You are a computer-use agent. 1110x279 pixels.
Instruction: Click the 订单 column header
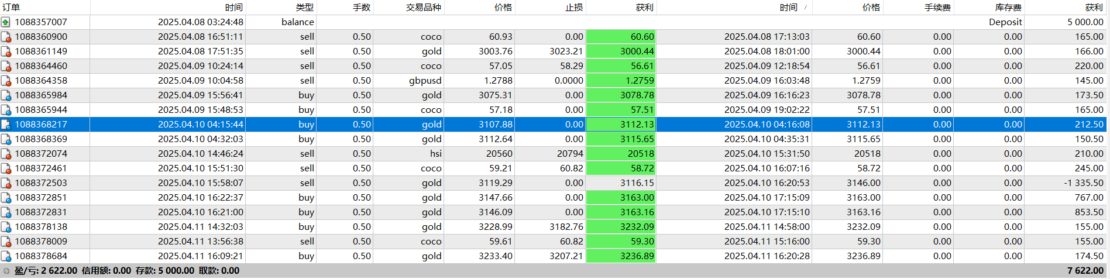[x=11, y=7]
